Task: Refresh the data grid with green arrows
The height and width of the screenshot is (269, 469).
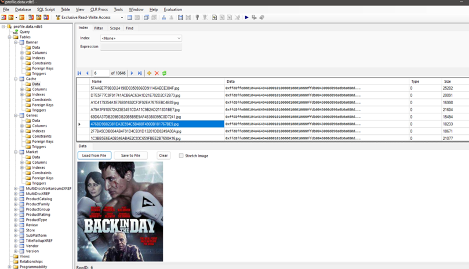Action: [164, 73]
